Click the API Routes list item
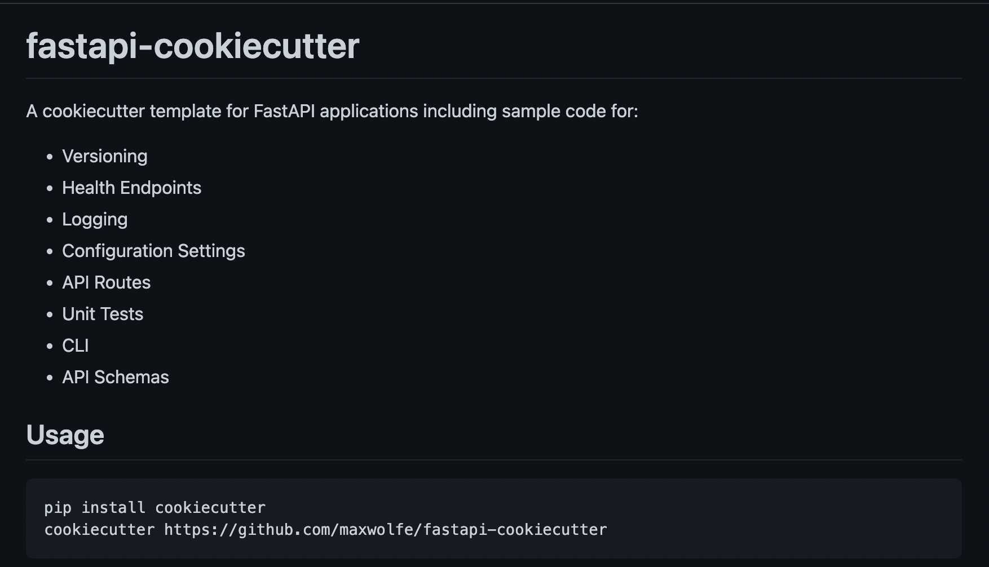The image size is (989, 567). click(x=106, y=282)
